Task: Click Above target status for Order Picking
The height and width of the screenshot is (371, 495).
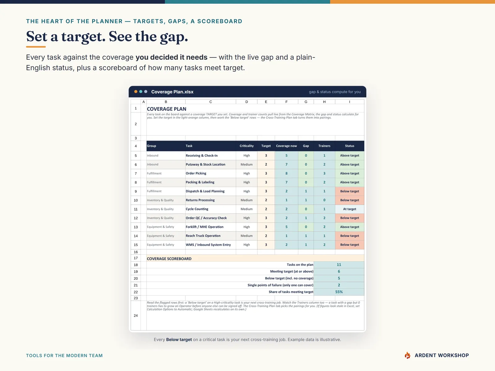Action: pyautogui.click(x=350, y=173)
